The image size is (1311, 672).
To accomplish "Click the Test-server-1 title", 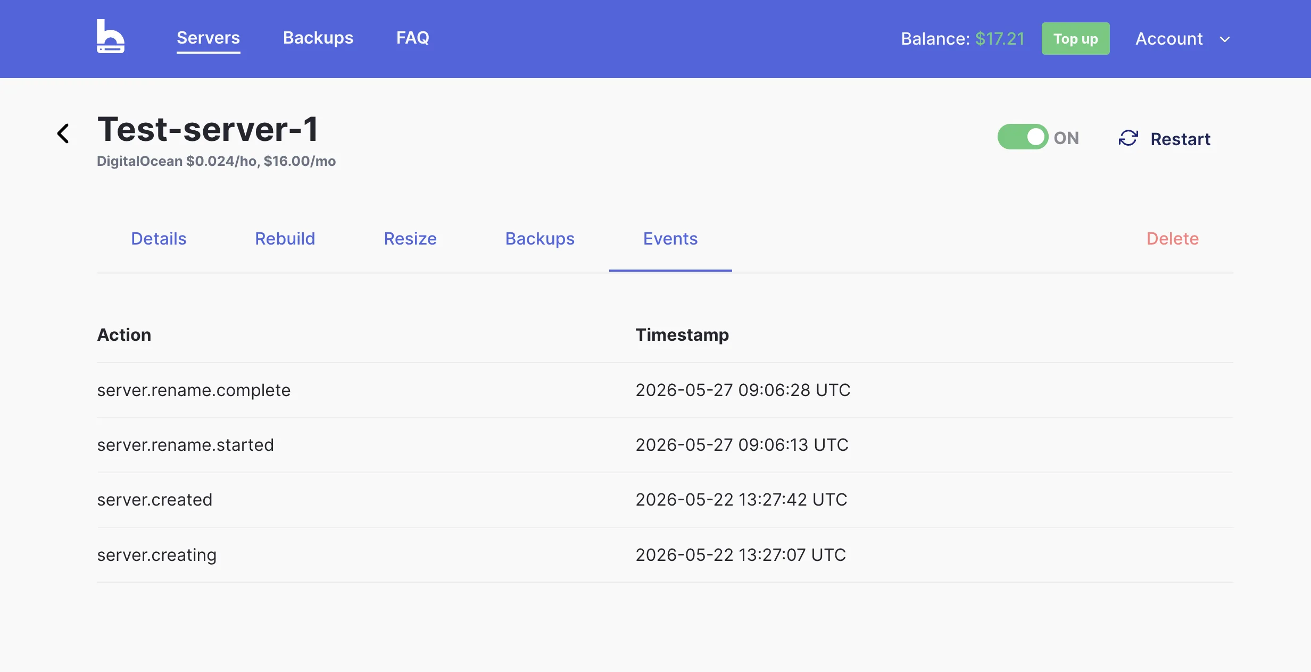I will click(208, 129).
